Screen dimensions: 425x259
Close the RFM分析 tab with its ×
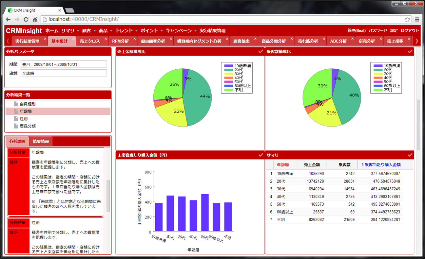point(134,39)
